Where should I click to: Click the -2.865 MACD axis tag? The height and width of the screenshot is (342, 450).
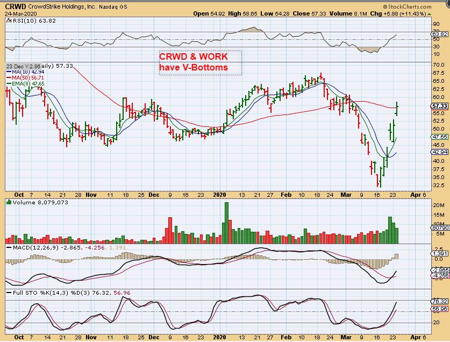[439, 270]
